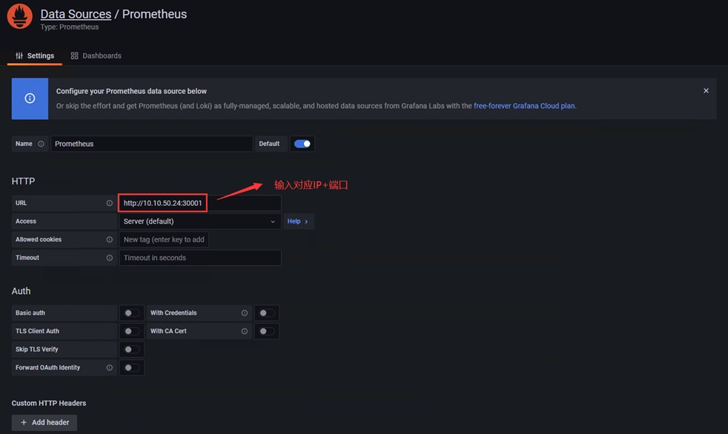The width and height of the screenshot is (728, 434).
Task: Click the info icon next to Name
Action: tap(41, 144)
